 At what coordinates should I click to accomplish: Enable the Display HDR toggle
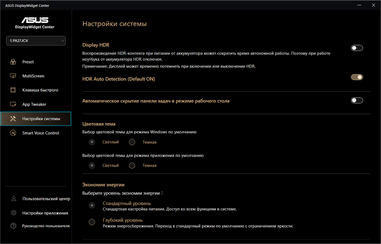[x=357, y=48]
